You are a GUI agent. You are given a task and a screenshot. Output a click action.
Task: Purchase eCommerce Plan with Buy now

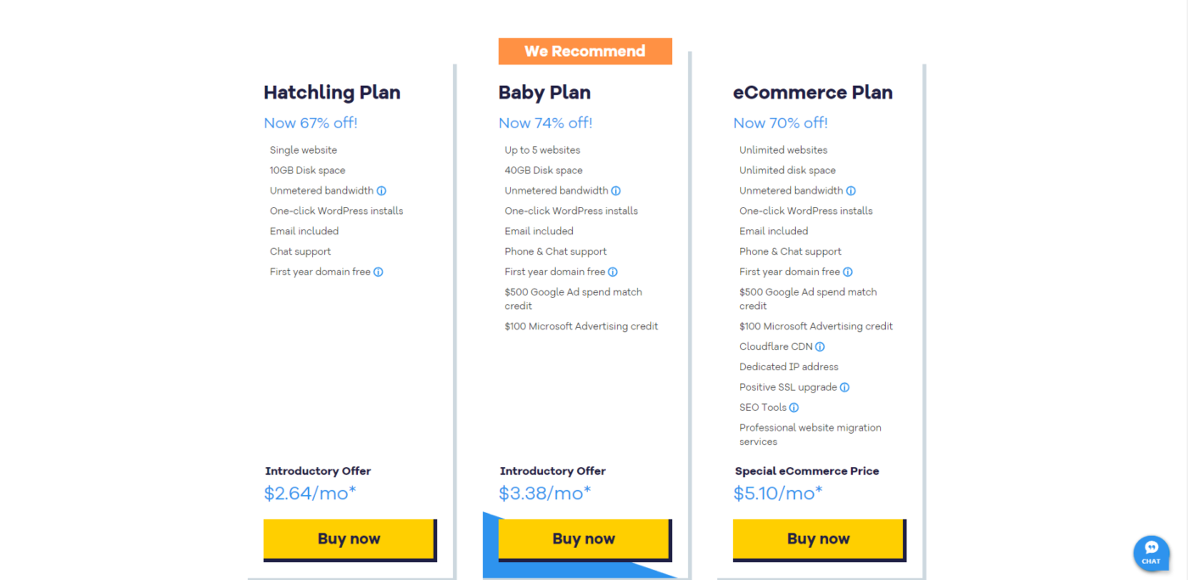[x=818, y=539]
